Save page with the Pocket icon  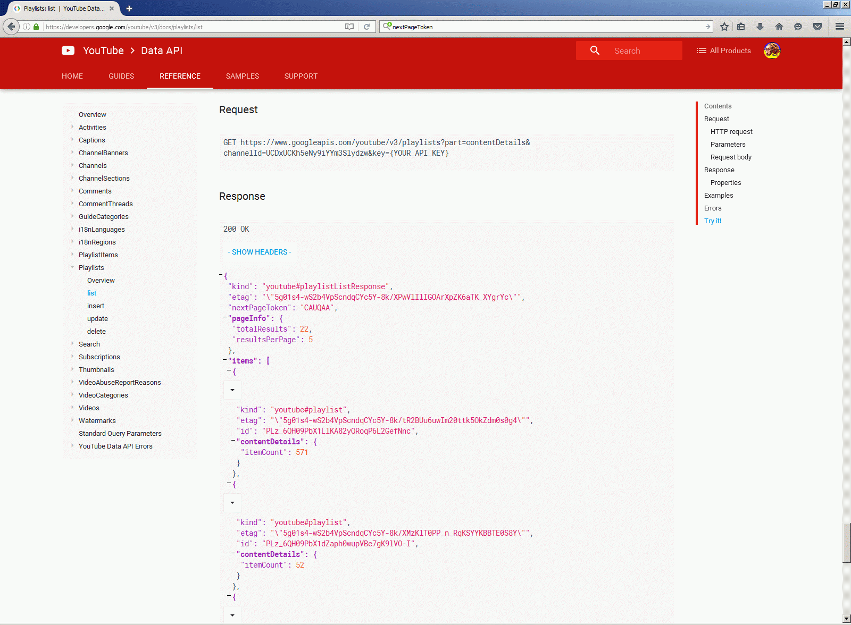[817, 27]
